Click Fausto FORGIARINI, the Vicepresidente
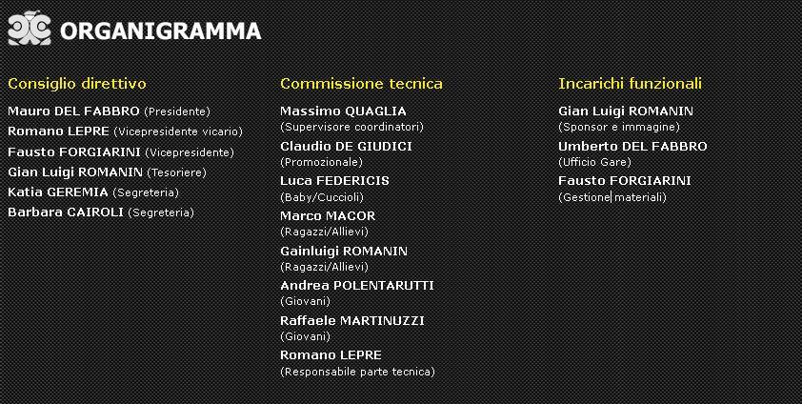The width and height of the screenshot is (802, 404). 74,151
